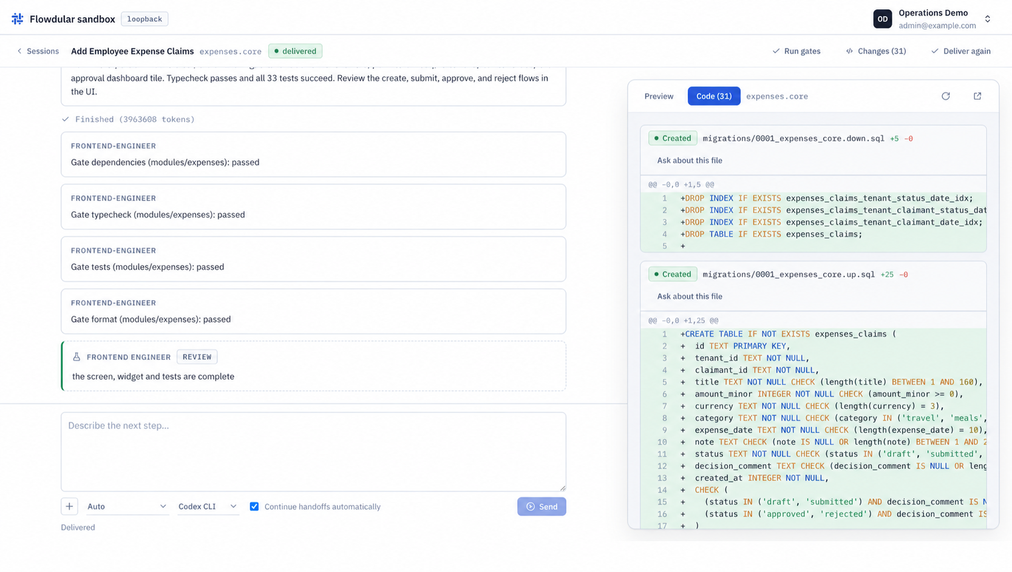Run the gates
This screenshot has height=572, width=1012.
(796, 51)
